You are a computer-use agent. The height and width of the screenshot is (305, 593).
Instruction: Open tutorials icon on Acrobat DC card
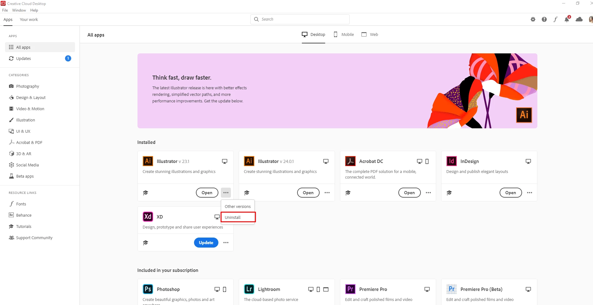tap(348, 193)
